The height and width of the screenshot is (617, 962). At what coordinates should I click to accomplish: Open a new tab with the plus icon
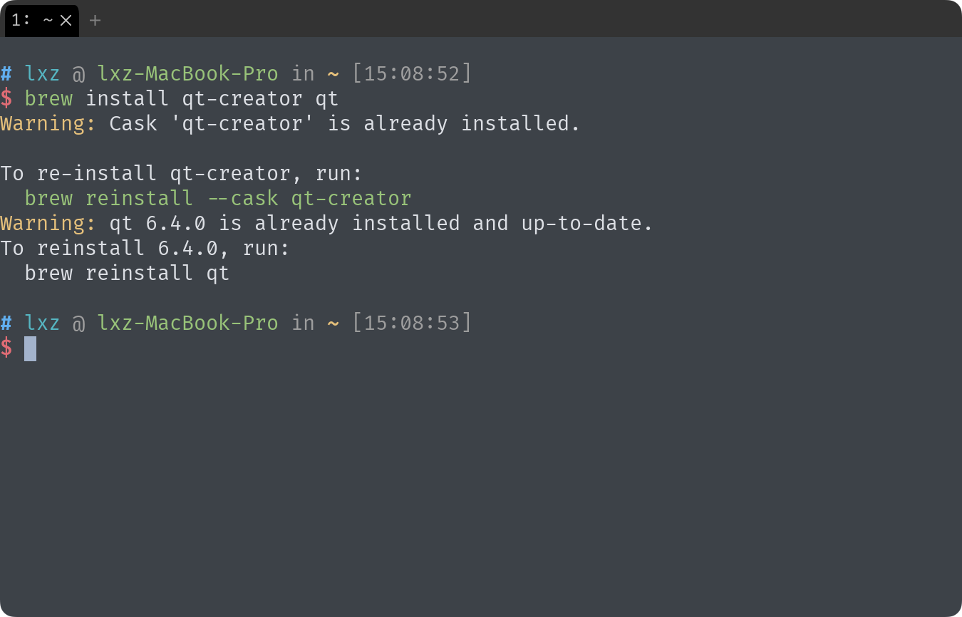pos(95,21)
